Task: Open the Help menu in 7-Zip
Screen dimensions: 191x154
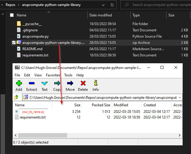Action: (x=80, y=75)
